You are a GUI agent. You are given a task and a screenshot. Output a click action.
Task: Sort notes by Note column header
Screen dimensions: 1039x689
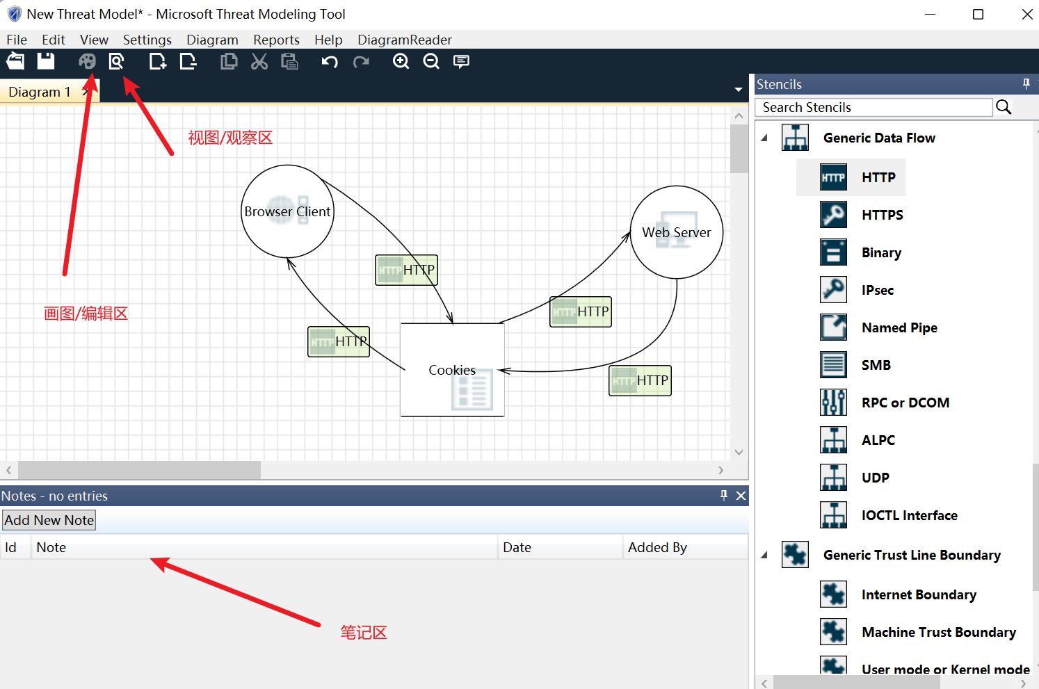coord(265,547)
